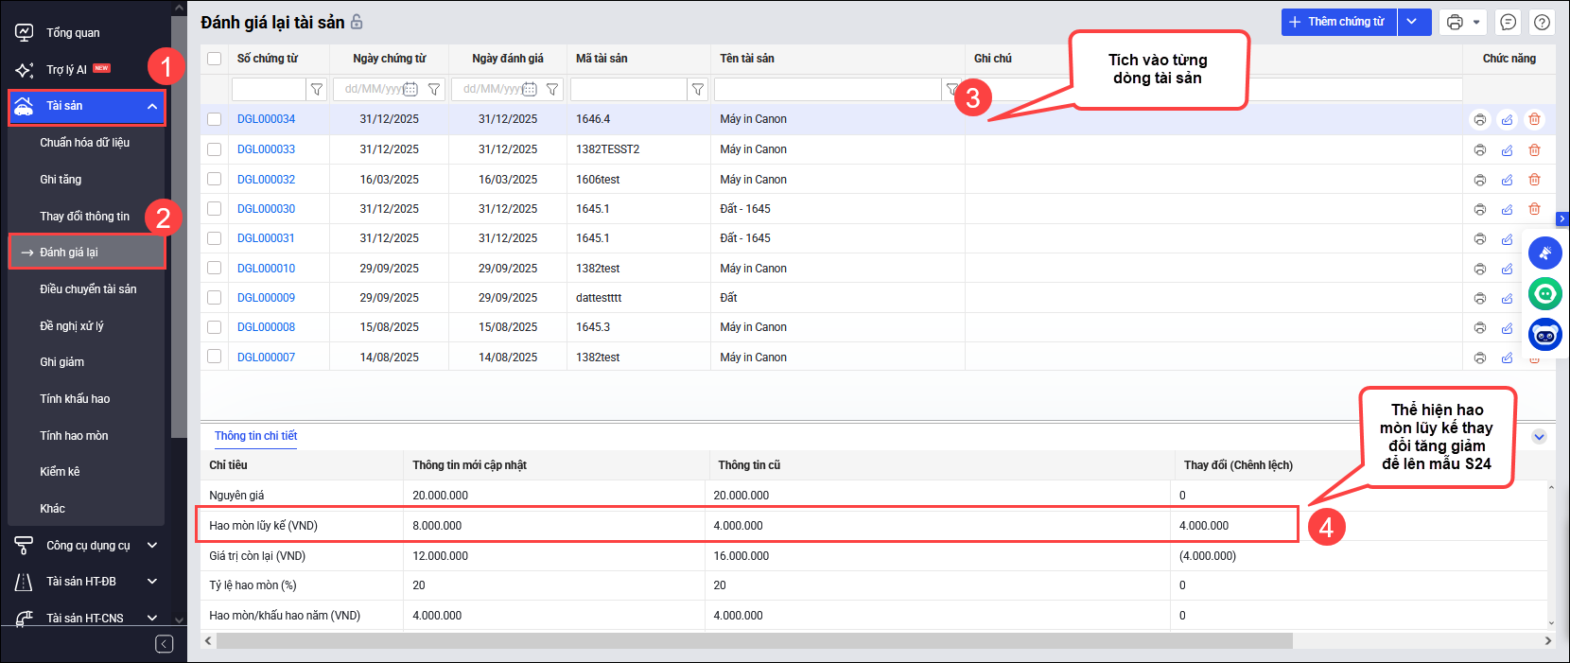The image size is (1570, 663).
Task: Click the Thêm chứng từ button
Action: (1337, 22)
